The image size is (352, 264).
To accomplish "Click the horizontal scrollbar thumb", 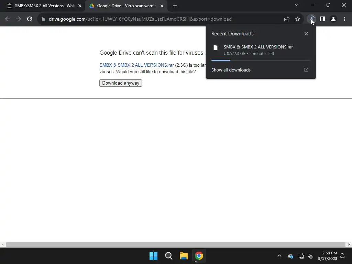I will point(175,244).
